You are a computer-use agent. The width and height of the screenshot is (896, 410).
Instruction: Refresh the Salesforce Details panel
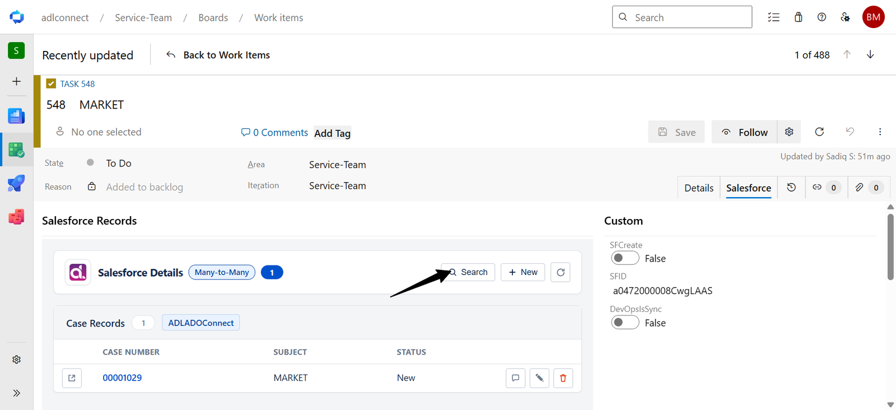click(x=561, y=272)
